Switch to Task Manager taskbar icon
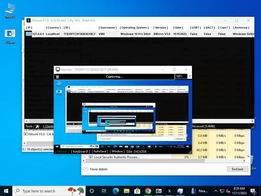Screen dimensions: 261x196 (180, 191)
